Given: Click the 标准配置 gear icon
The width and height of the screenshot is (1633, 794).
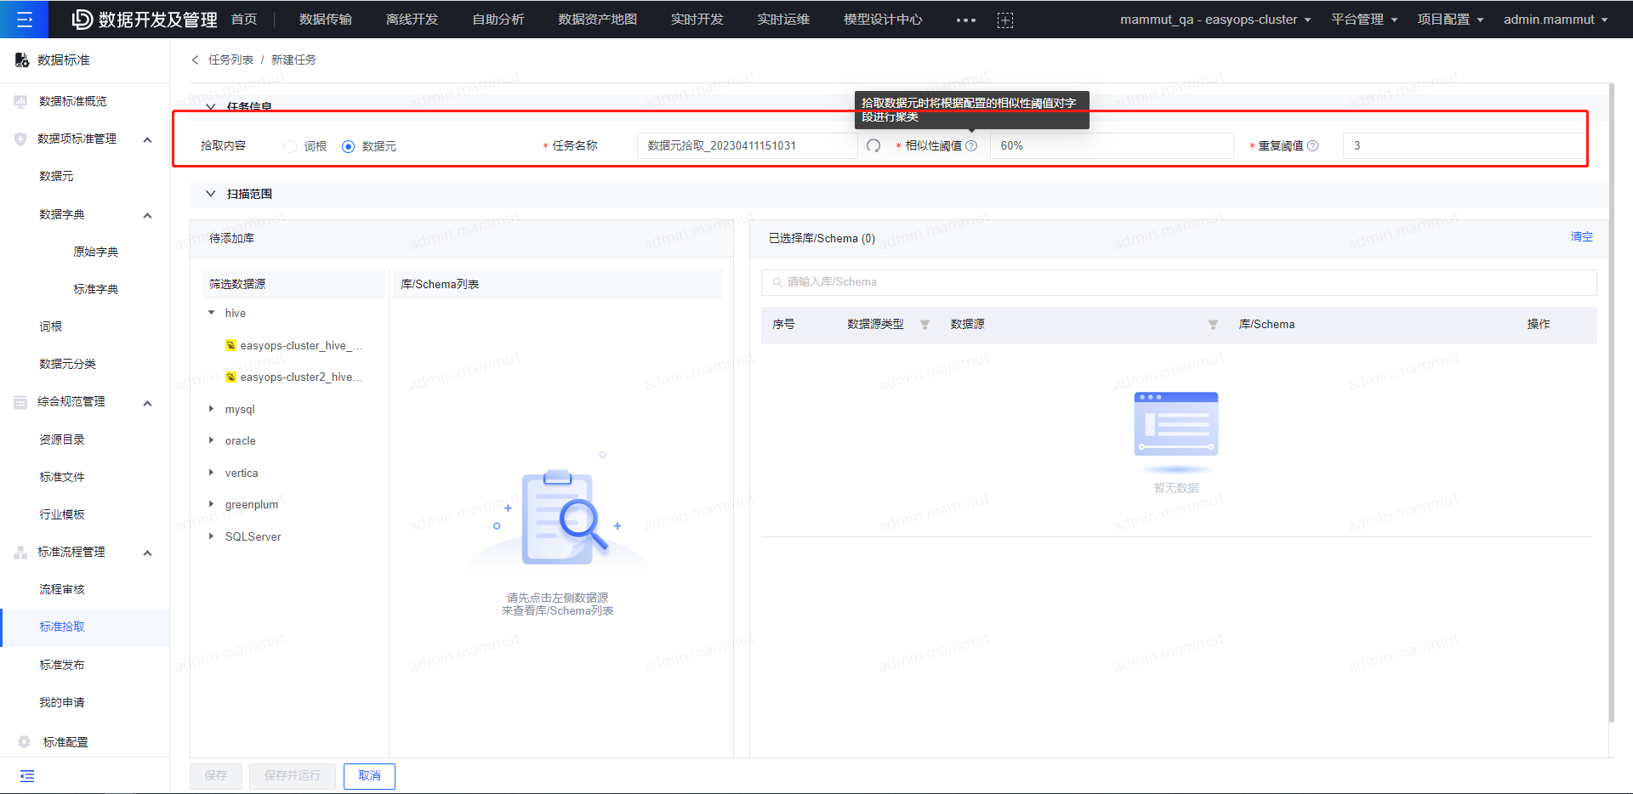Looking at the screenshot, I should (24, 741).
